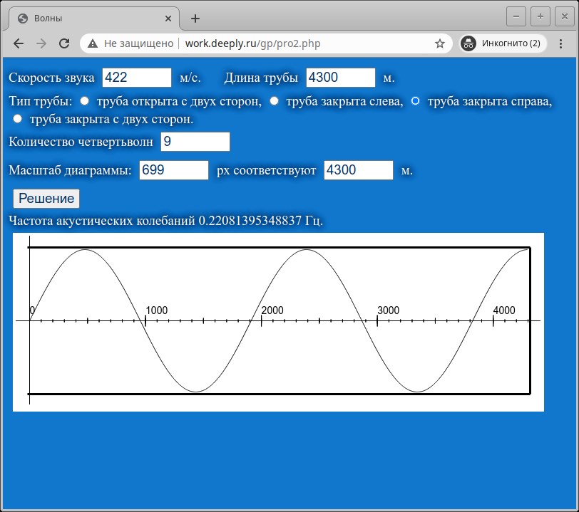Open a new tab with the plus button
579x512 pixels.
pyautogui.click(x=195, y=19)
